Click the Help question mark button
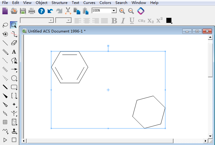Viewport: 215px width, 145px height. click(x=42, y=11)
